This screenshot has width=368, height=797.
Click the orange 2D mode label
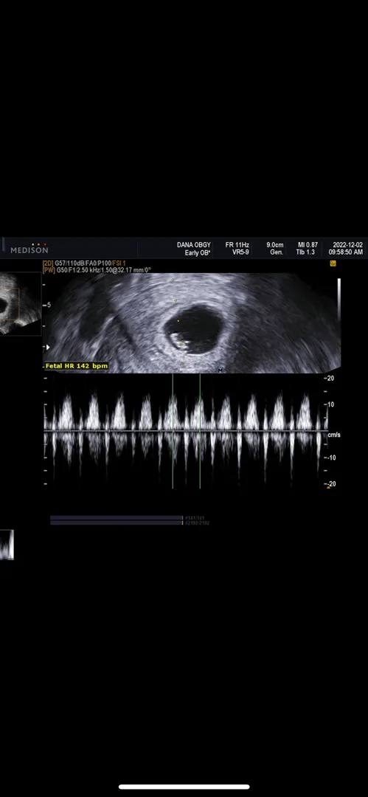(x=48, y=263)
